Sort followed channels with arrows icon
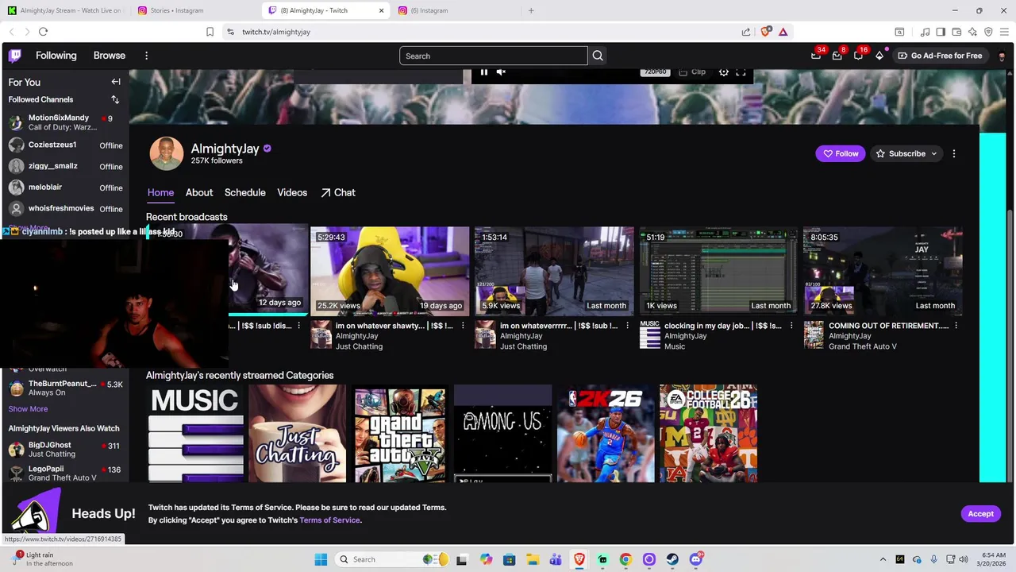The image size is (1016, 572). coord(115,99)
